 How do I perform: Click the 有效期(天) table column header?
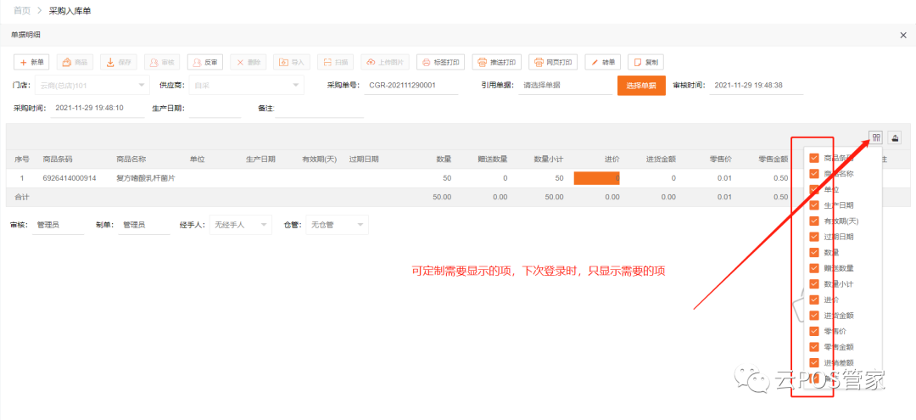pyautogui.click(x=320, y=159)
